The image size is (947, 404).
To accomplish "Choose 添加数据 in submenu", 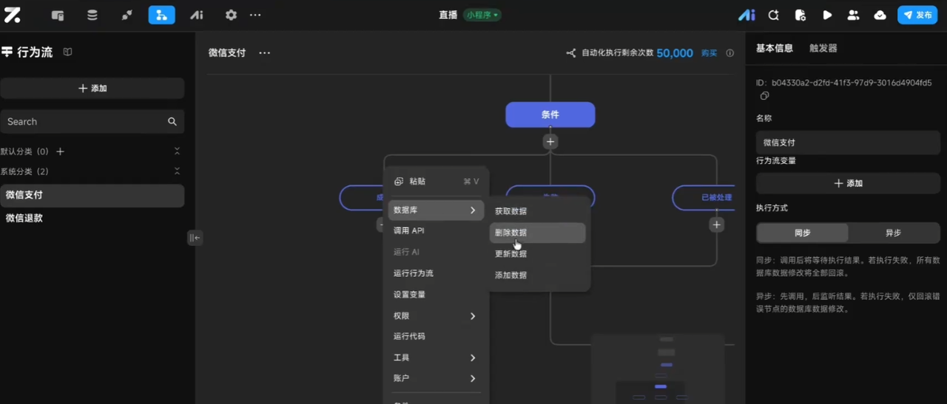I will tap(537, 275).
